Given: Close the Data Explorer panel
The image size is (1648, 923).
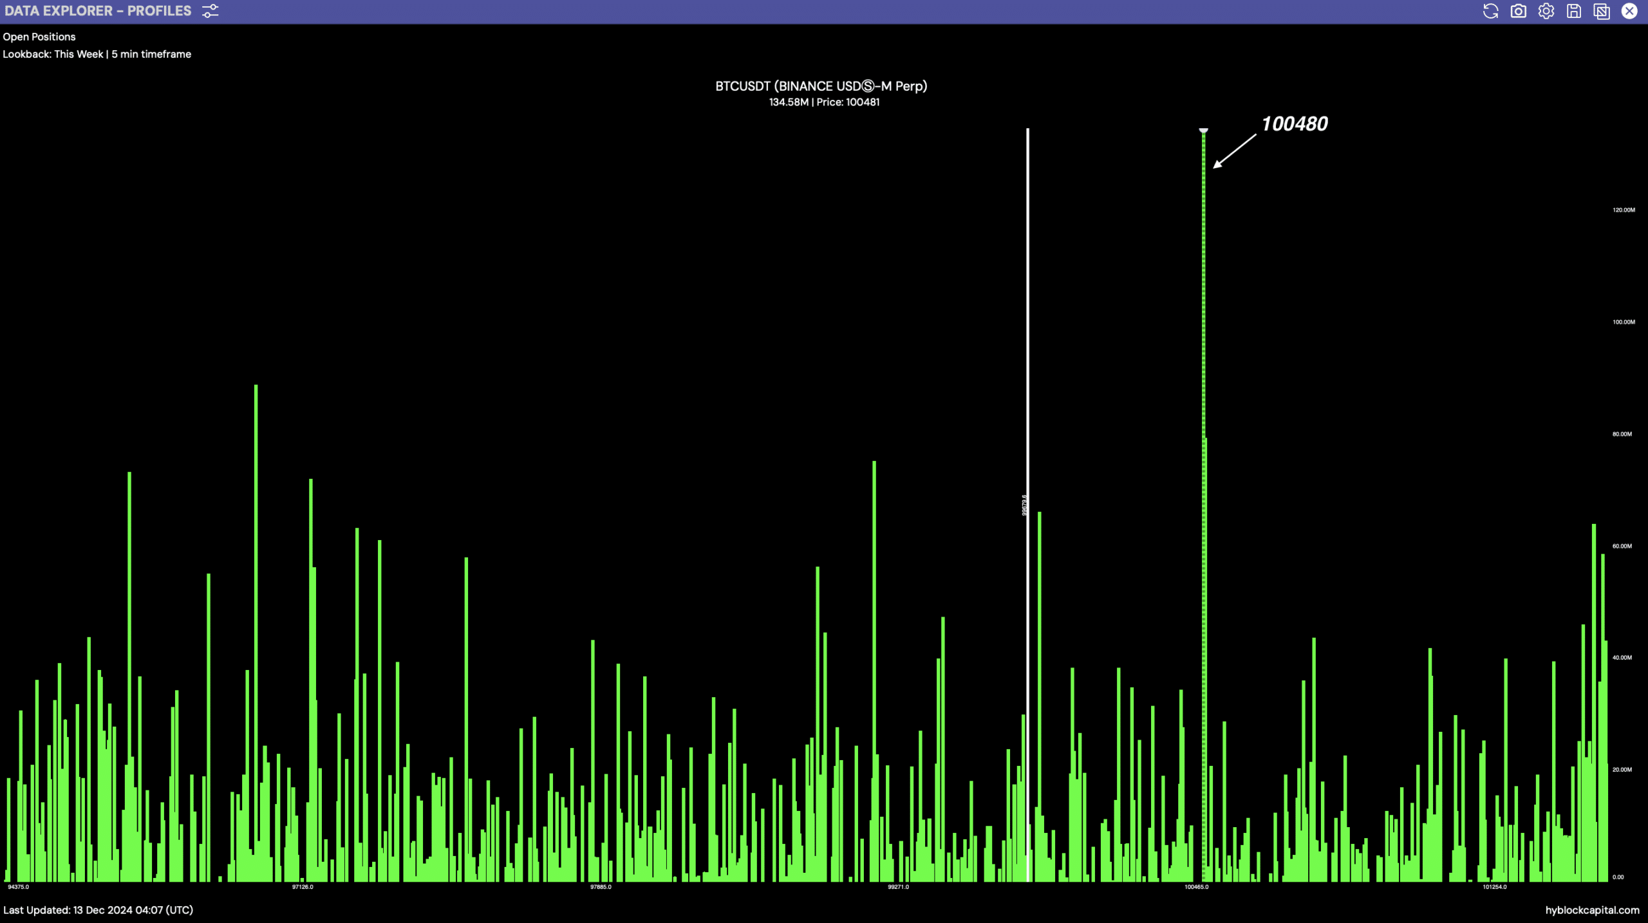Looking at the screenshot, I should [x=1629, y=11].
